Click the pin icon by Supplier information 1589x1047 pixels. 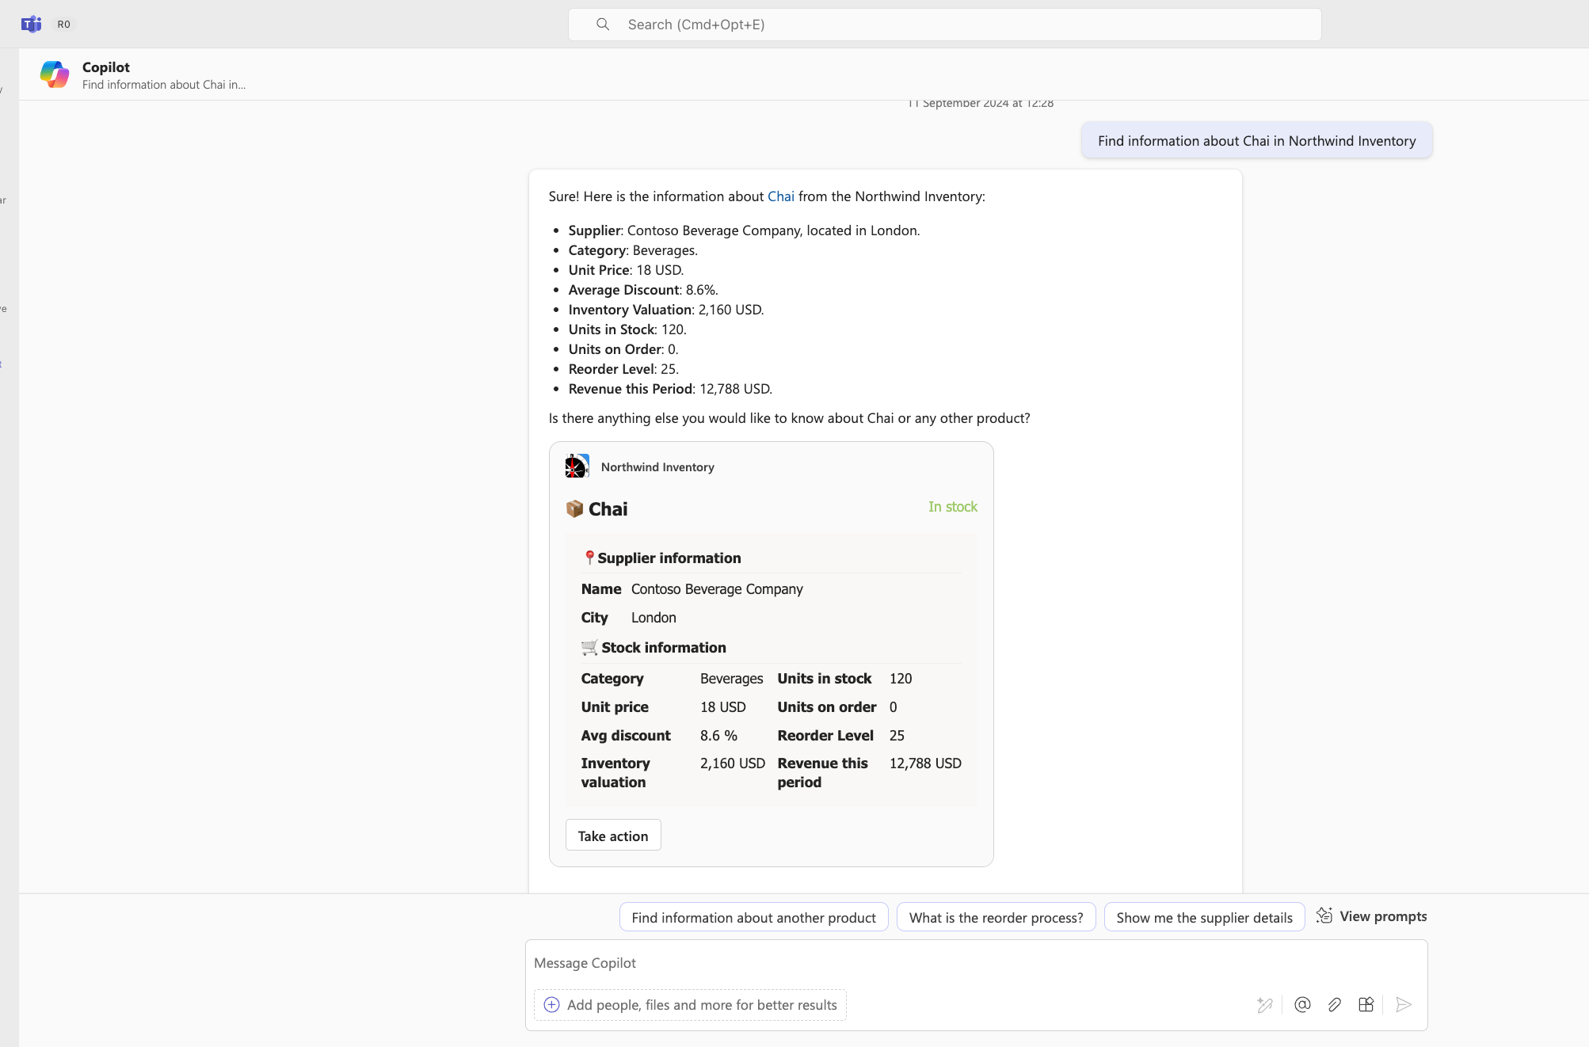click(x=589, y=558)
